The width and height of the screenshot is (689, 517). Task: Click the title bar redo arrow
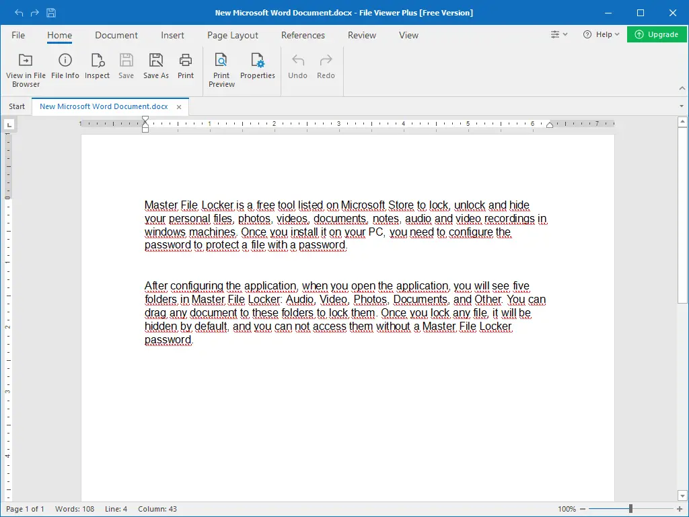(x=35, y=13)
